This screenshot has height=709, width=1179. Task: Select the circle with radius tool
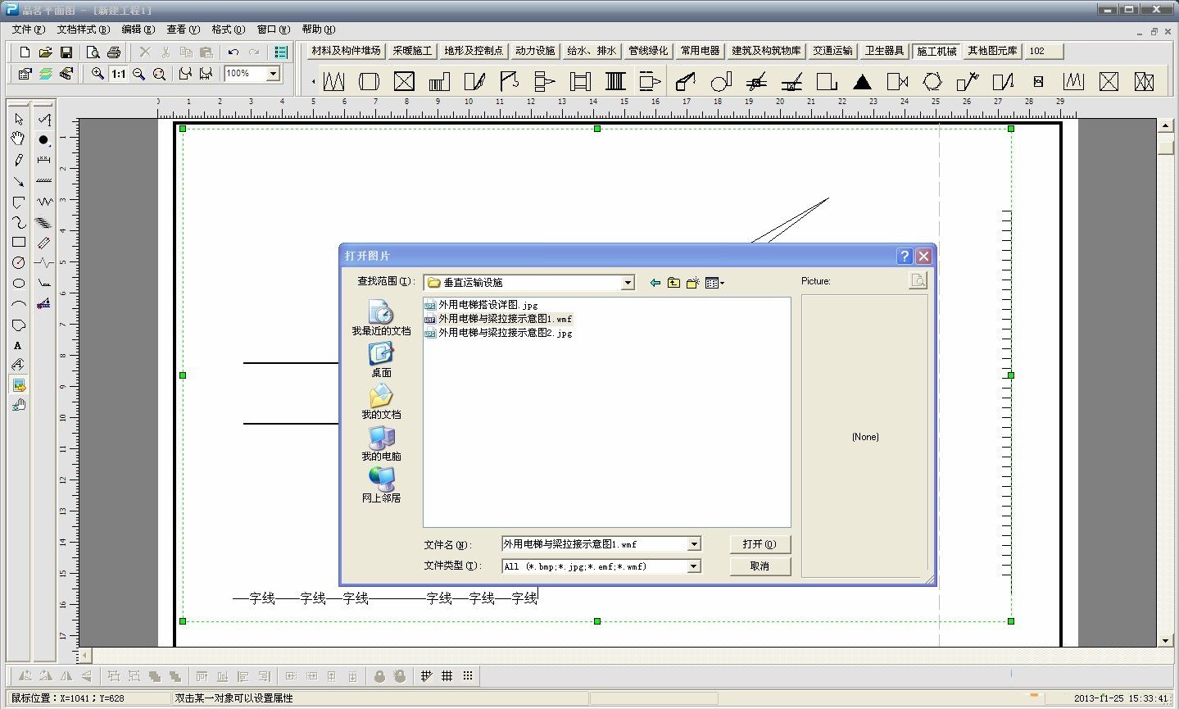(19, 262)
